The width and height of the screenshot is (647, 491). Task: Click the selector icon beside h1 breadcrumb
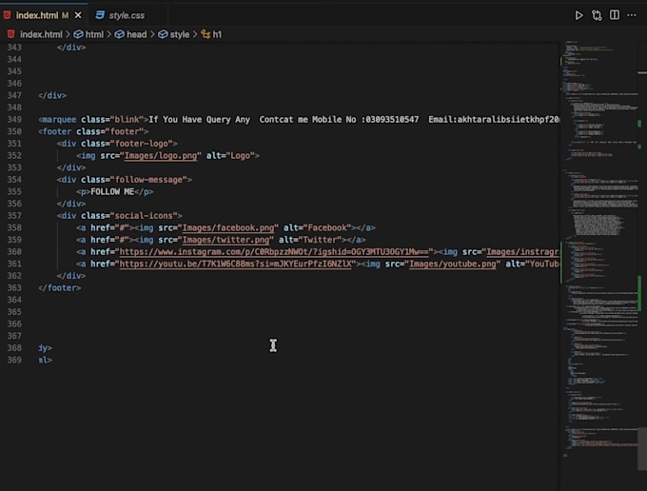coord(206,34)
